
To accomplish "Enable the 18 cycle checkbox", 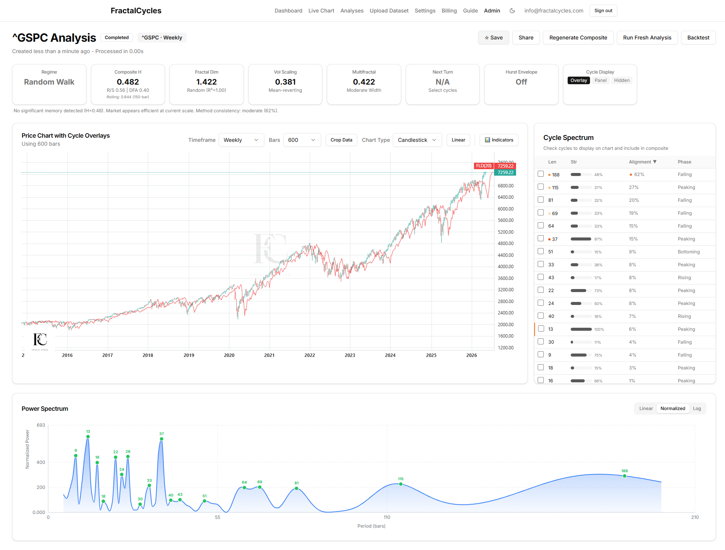I will tap(541, 368).
